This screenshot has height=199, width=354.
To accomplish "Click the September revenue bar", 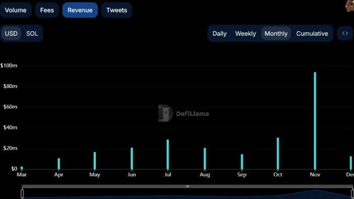I will pyautogui.click(x=242, y=162).
